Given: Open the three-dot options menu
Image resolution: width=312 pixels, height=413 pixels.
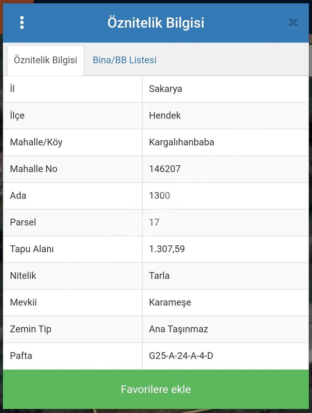Looking at the screenshot, I should point(22,23).
